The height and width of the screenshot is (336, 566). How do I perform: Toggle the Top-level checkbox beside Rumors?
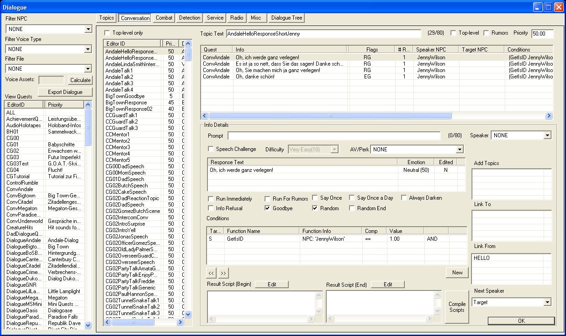(x=453, y=33)
